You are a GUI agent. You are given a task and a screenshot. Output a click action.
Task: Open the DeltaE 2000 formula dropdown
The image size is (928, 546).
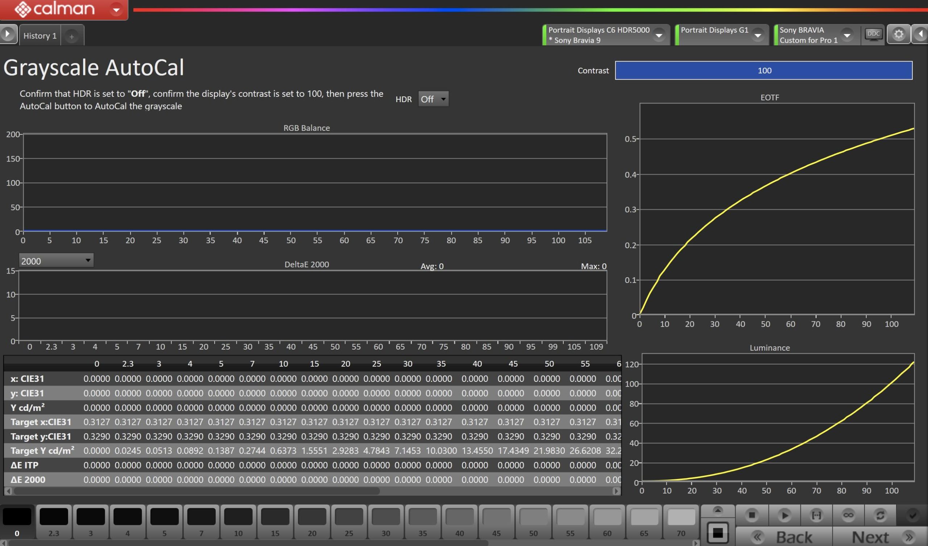tap(56, 261)
